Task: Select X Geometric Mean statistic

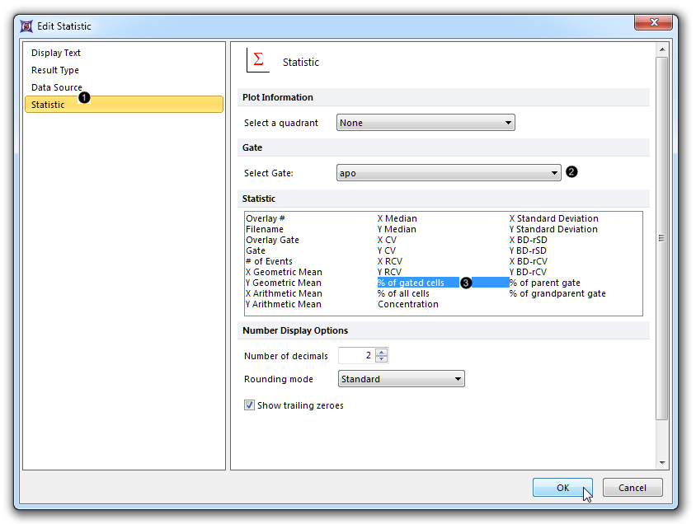Action: (284, 272)
